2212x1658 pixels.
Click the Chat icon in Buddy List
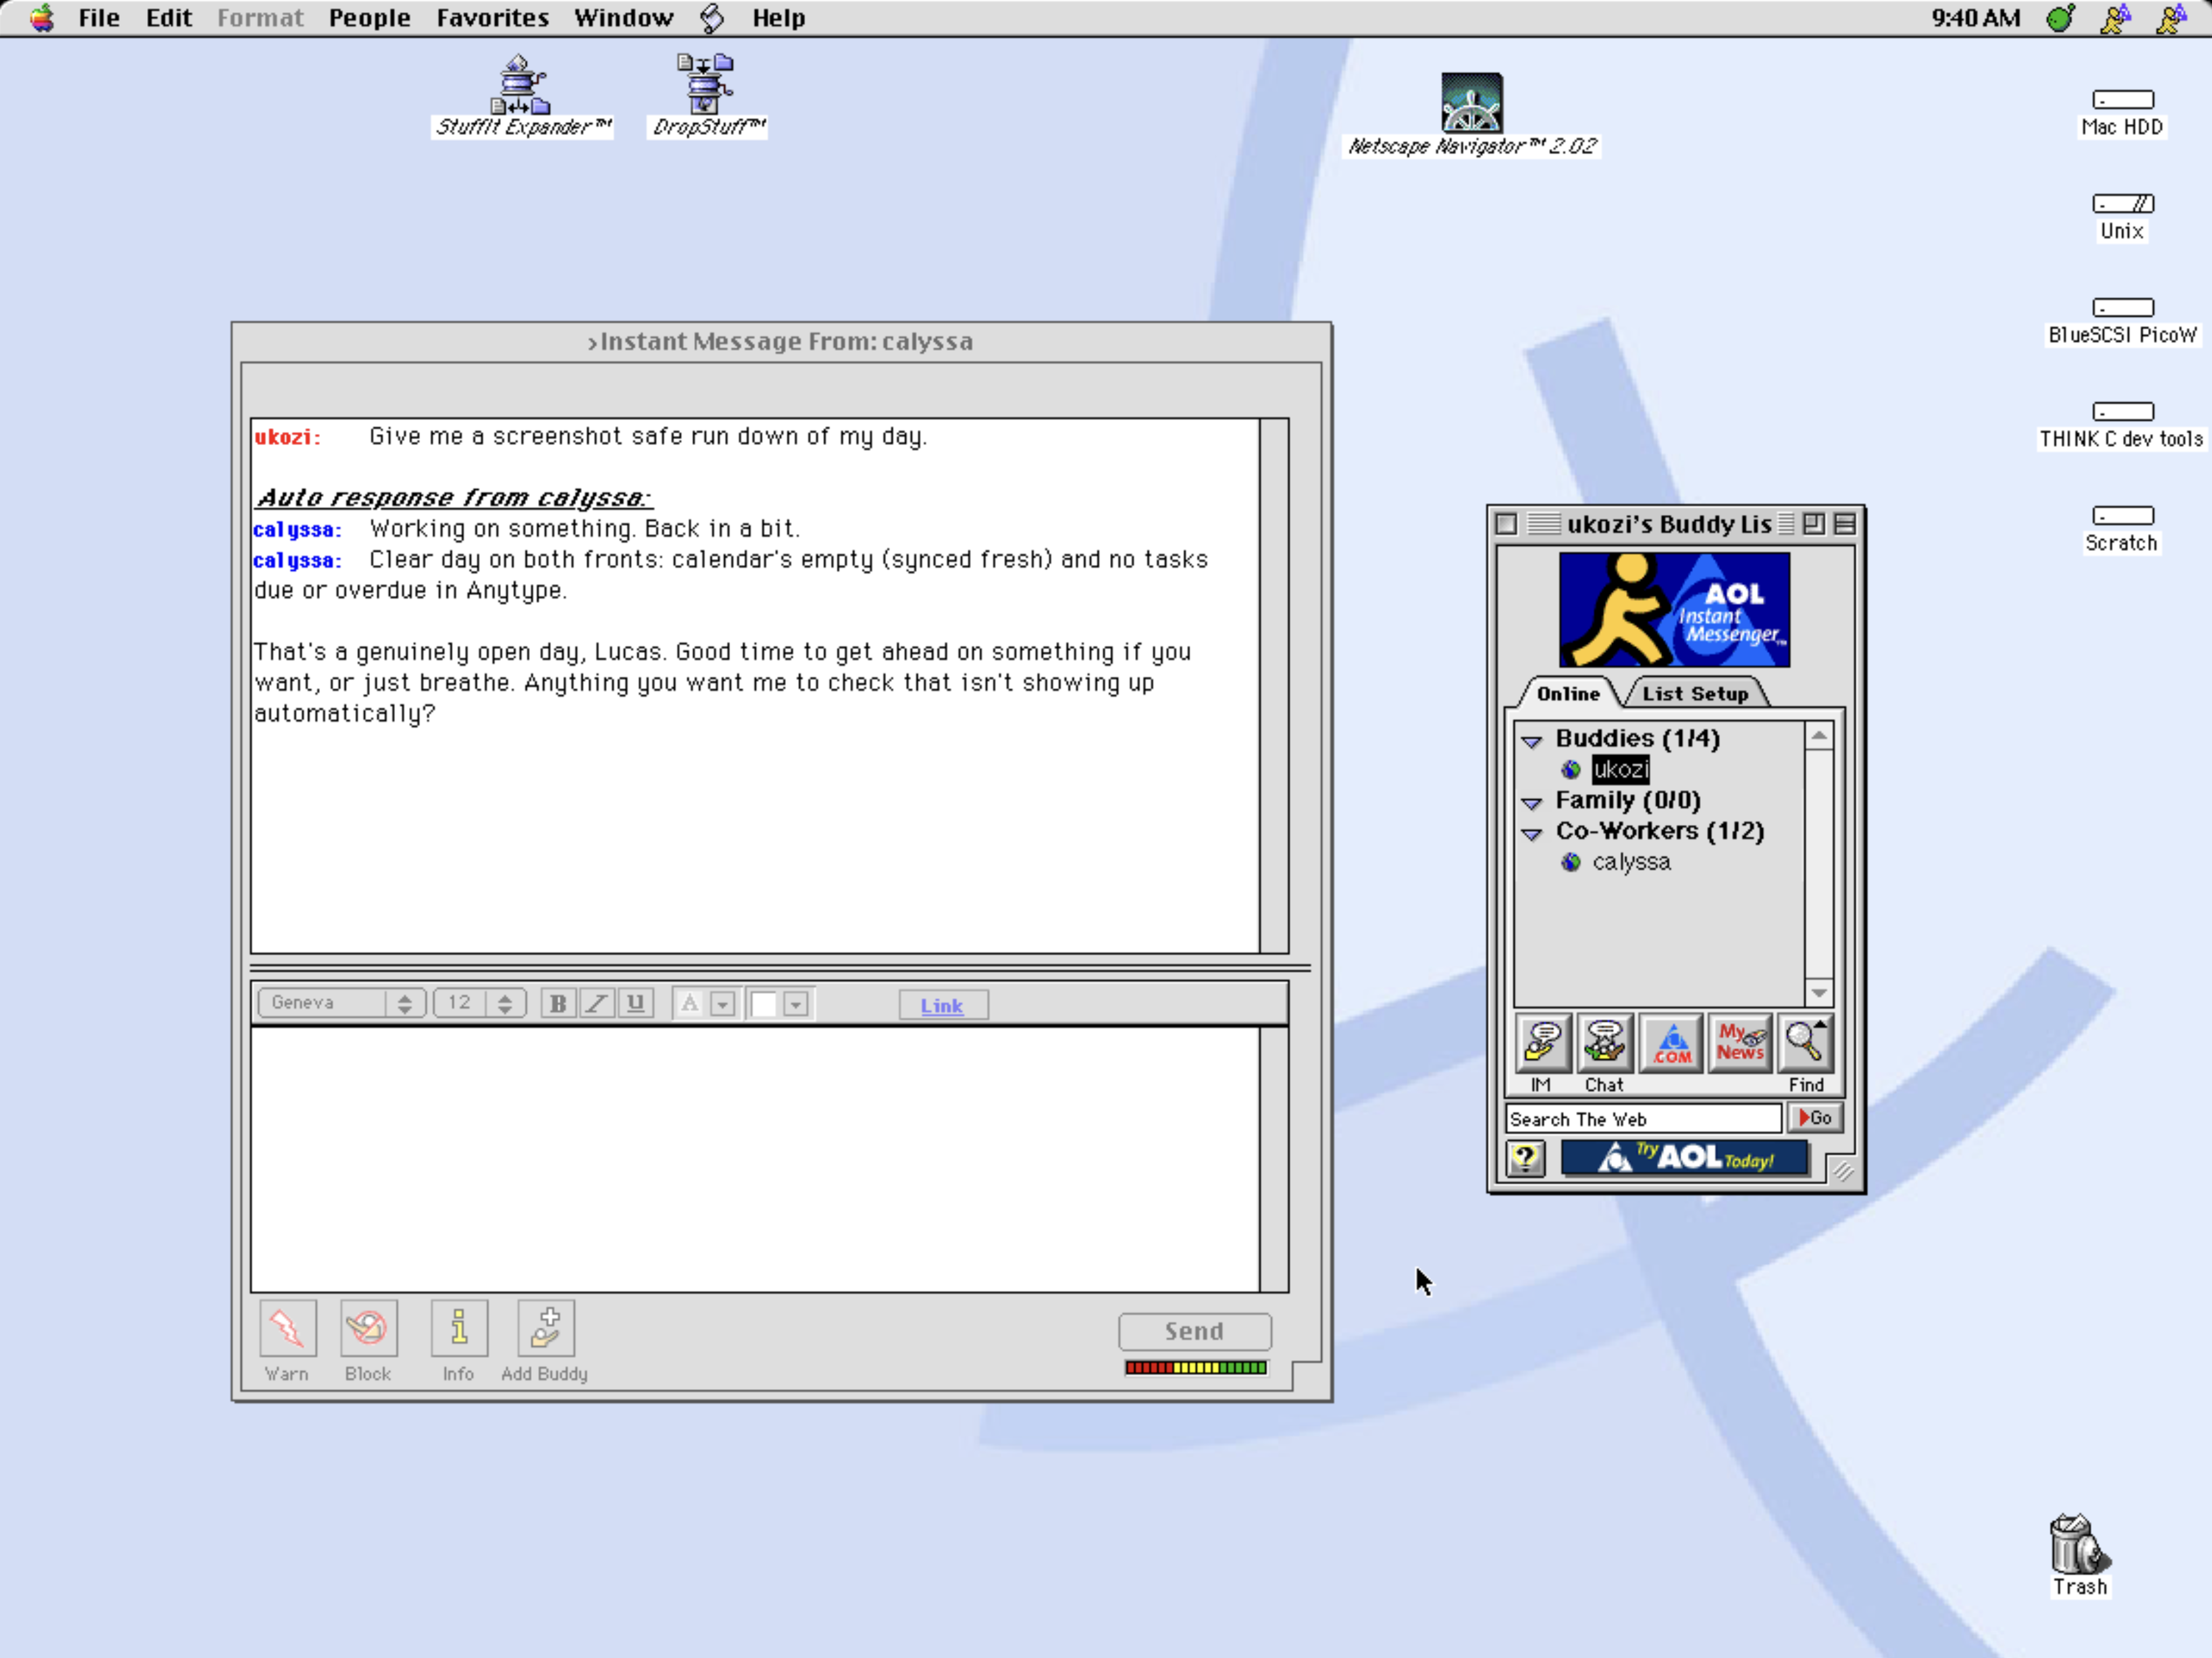[x=1605, y=1042]
